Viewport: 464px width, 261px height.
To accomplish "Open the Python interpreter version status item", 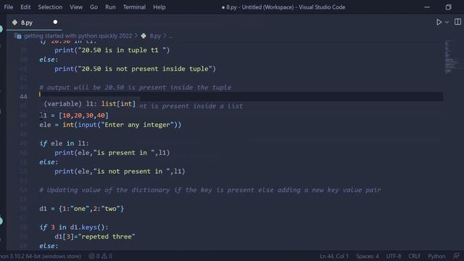I will tap(41, 256).
